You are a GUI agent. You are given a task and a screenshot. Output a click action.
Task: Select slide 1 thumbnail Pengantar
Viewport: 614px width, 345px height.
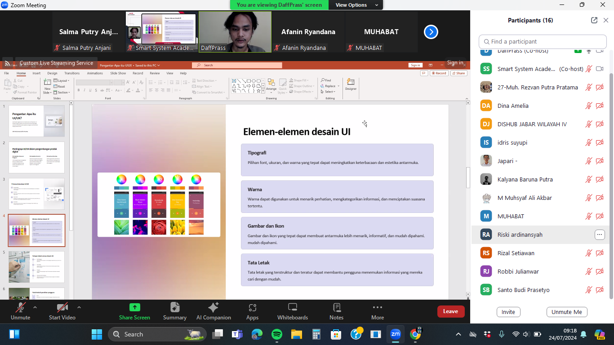37,121
